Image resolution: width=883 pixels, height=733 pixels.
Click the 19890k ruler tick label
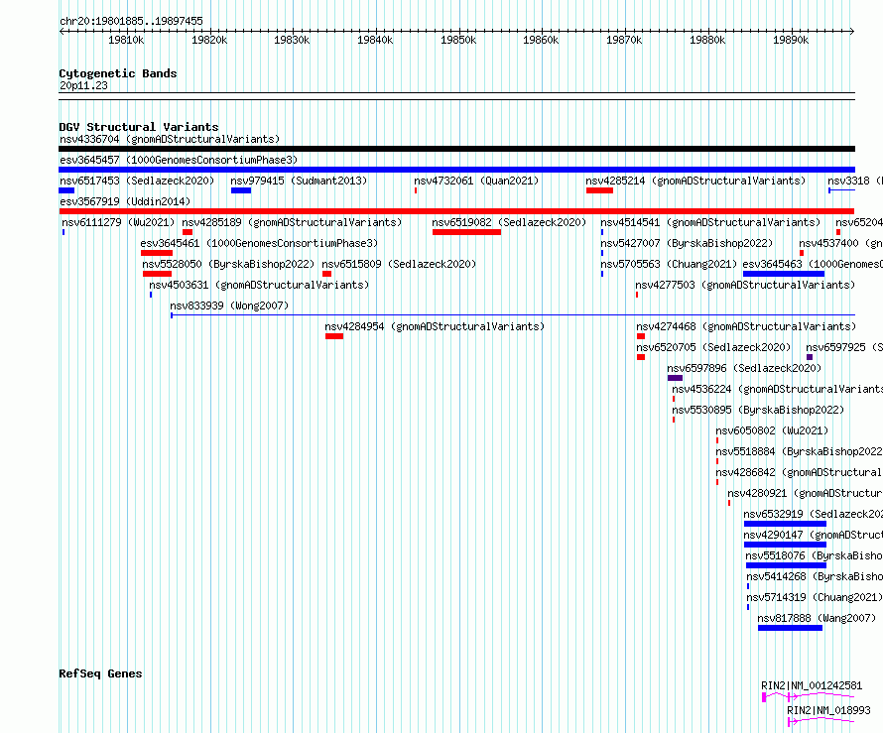point(791,40)
